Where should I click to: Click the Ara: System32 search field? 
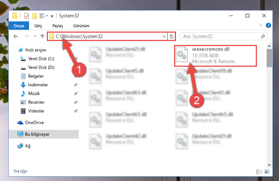[x=221, y=37]
